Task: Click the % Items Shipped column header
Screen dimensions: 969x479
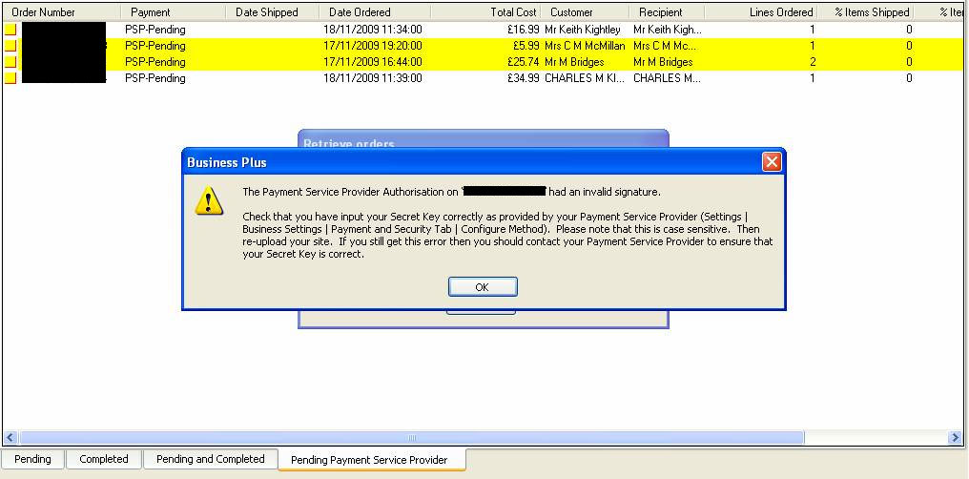Action: pos(872,12)
